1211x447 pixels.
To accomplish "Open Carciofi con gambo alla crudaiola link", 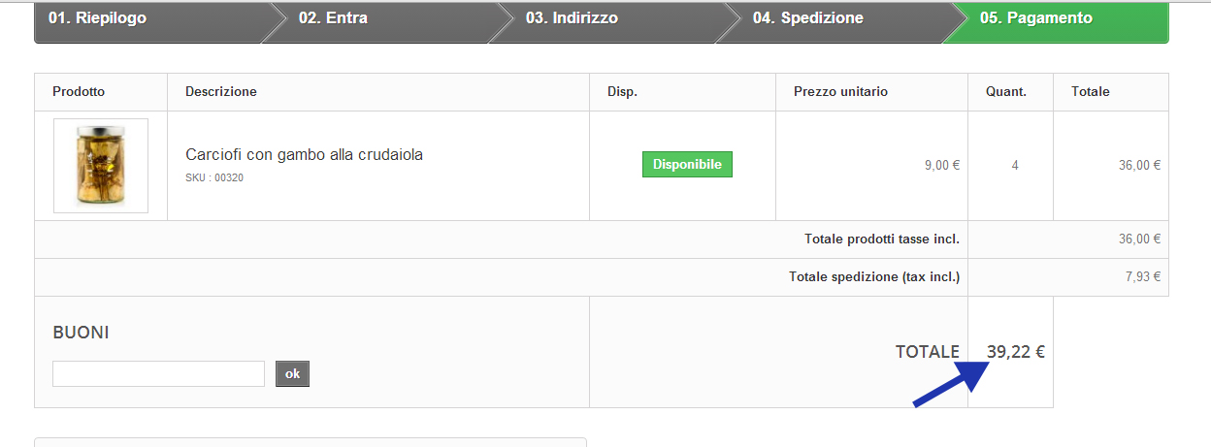I will pyautogui.click(x=304, y=155).
